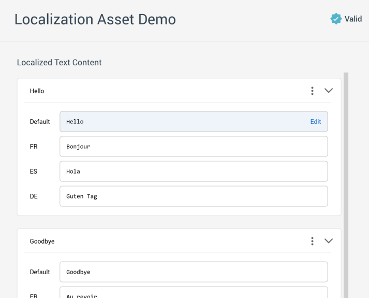Collapse the Goodbye card using its chevron
The height and width of the screenshot is (298, 369).
[x=329, y=241]
